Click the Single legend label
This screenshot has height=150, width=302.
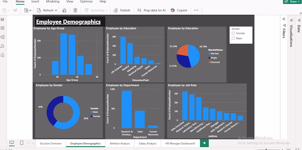(214, 58)
